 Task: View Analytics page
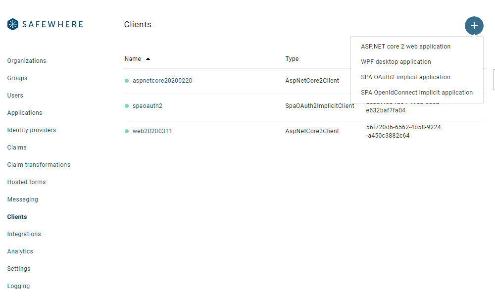[x=20, y=251]
